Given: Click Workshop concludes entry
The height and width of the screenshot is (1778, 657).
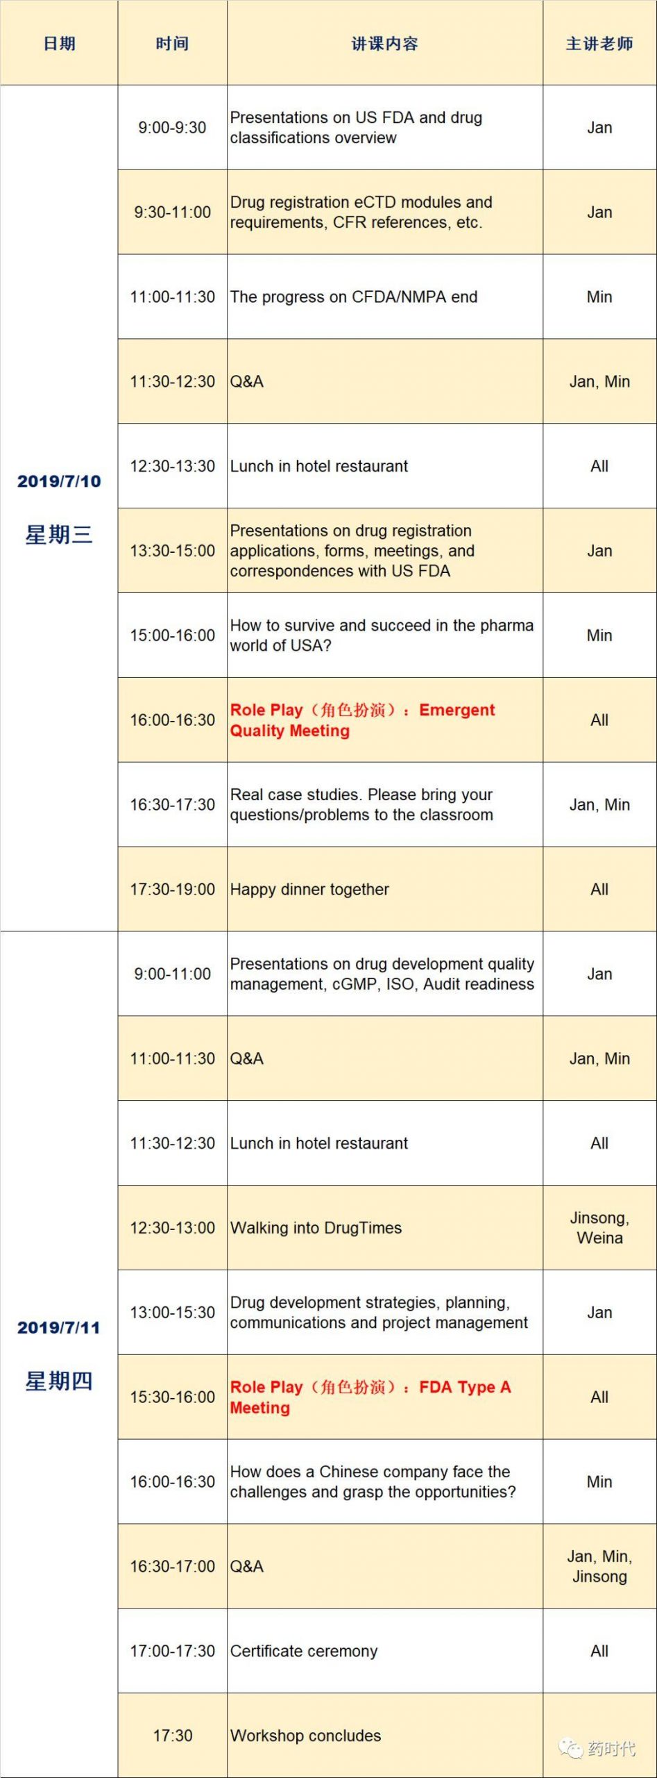Looking at the screenshot, I should pos(305,1736).
